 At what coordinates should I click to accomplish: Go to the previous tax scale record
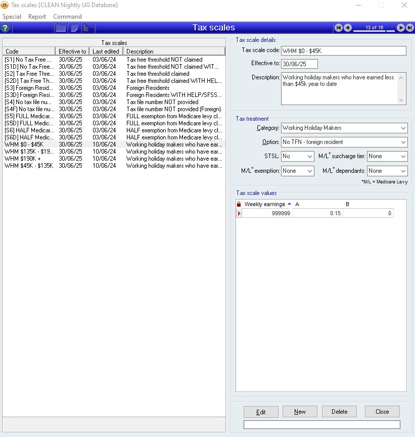click(348, 28)
